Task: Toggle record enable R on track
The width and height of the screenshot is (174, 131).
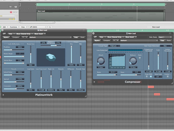Action: 11,12
